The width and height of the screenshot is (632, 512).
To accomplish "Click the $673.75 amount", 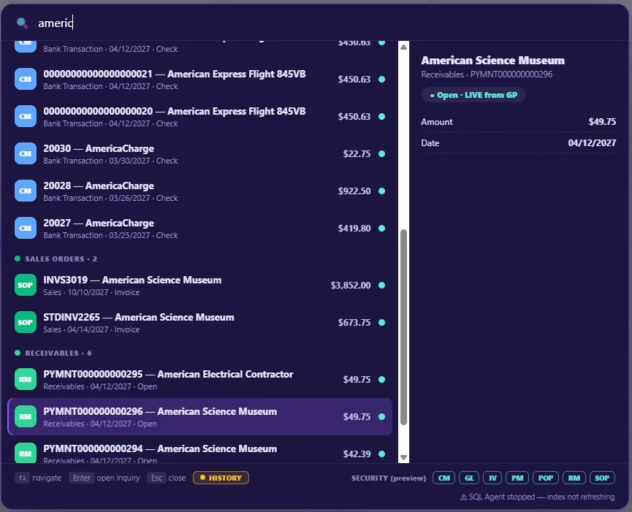I will pos(354,323).
